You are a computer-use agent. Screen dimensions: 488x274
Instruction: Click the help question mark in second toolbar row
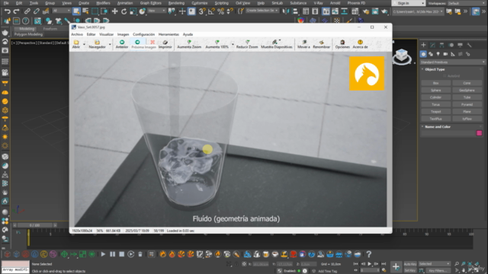(25, 21)
